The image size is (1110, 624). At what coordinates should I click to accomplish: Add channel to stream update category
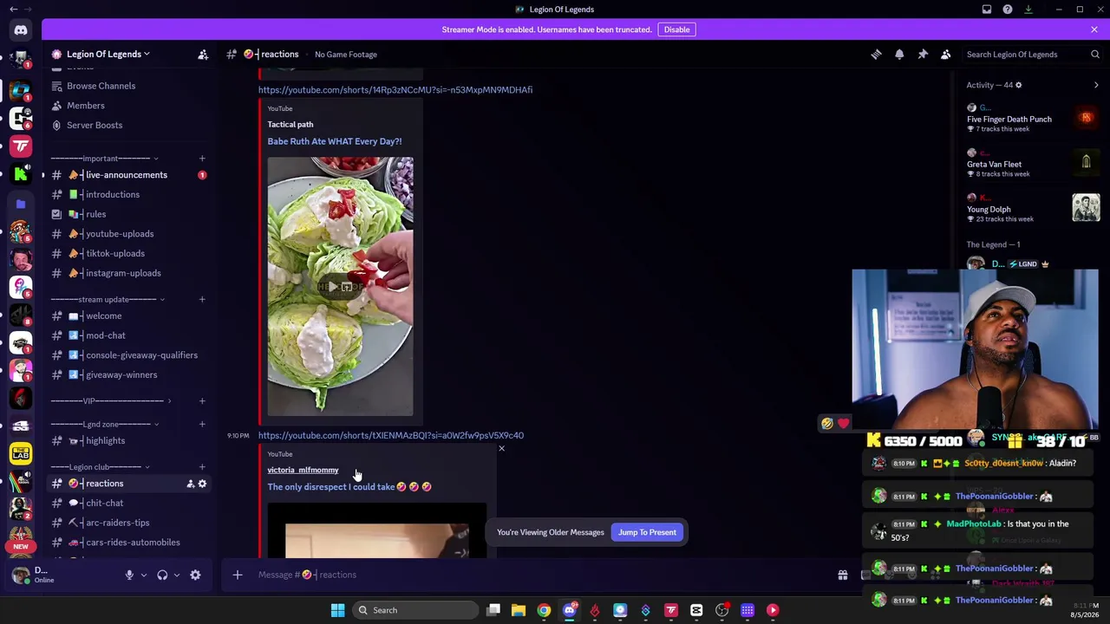pos(202,300)
